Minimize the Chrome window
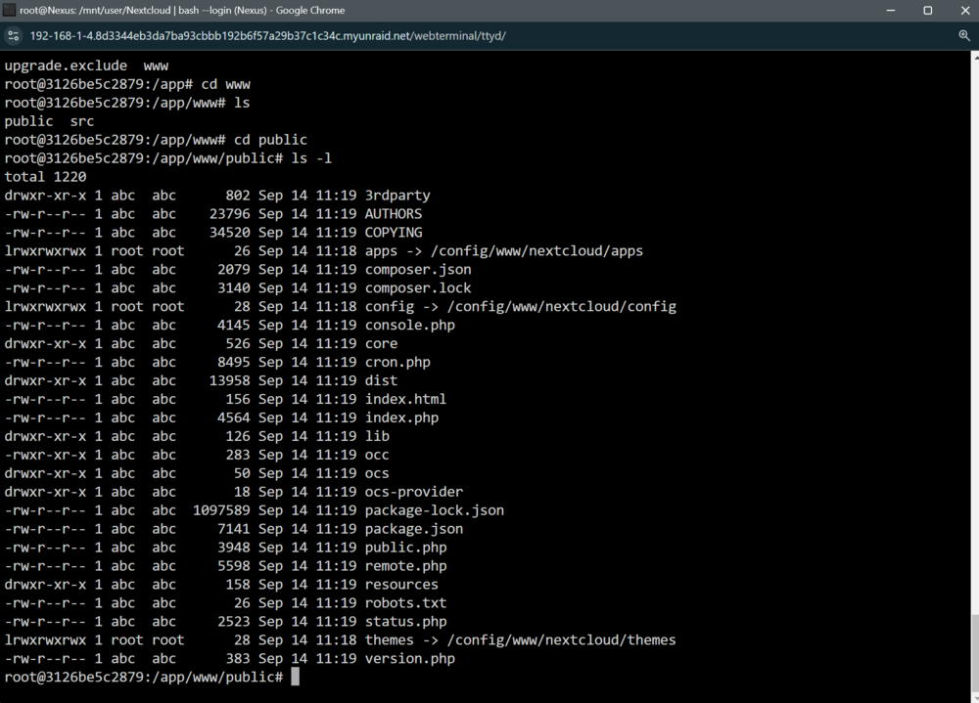 tap(890, 10)
